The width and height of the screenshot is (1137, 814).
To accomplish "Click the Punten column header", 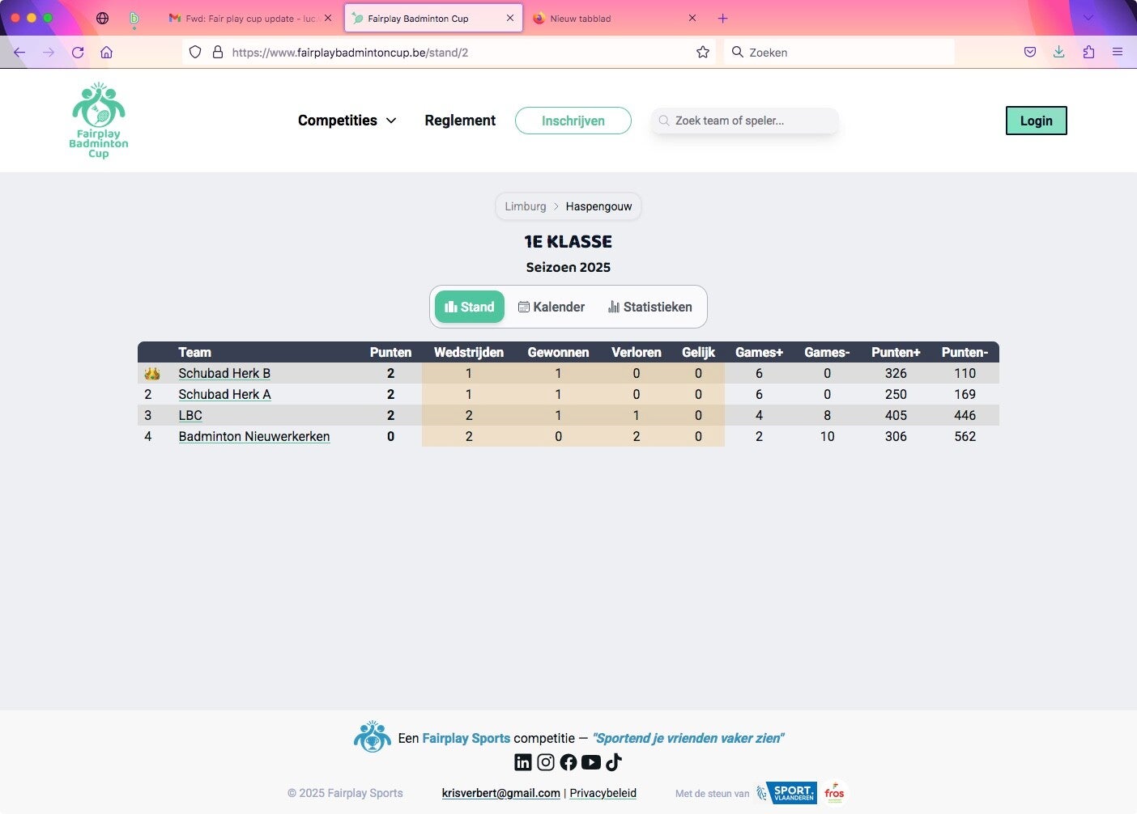I will [390, 352].
